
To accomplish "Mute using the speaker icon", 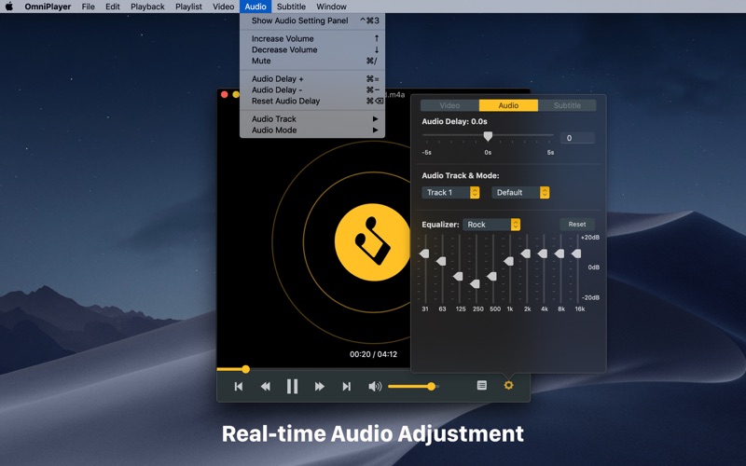I will click(x=375, y=386).
